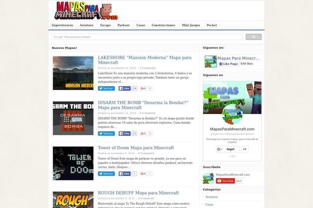The height and width of the screenshot is (208, 313).
Task: Click the round Google+ profile avatar
Action: pyautogui.click(x=232, y=114)
